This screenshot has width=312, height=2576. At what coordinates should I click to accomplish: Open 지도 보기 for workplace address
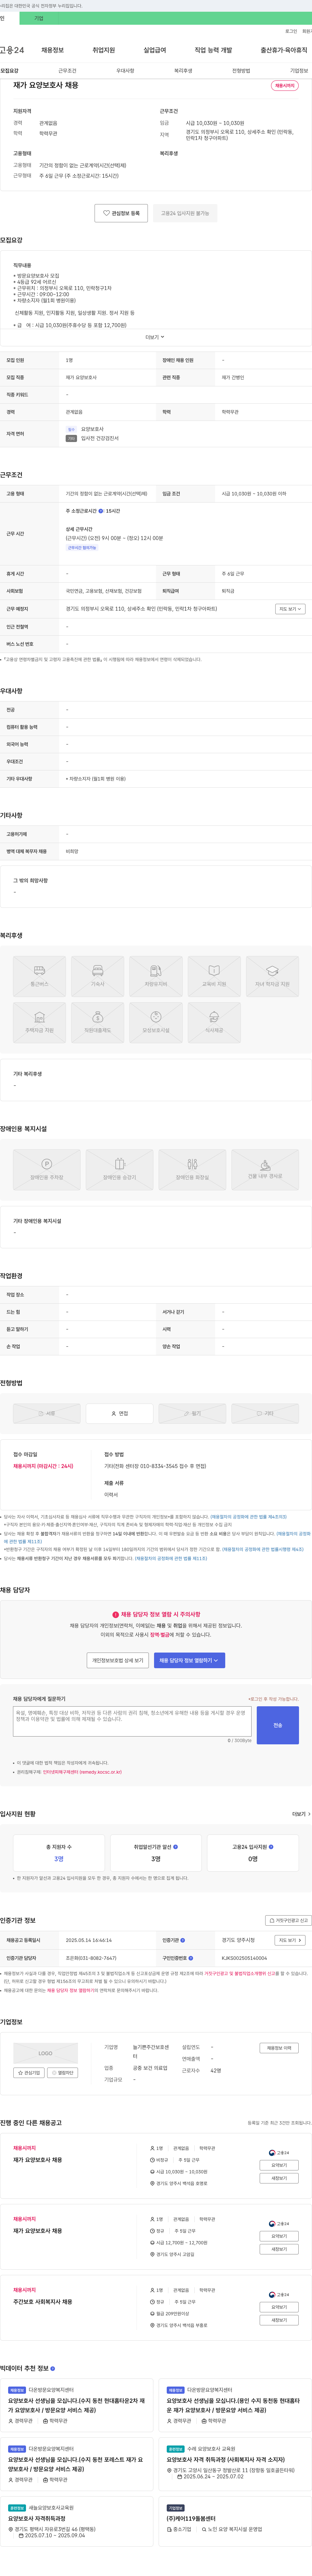click(290, 609)
